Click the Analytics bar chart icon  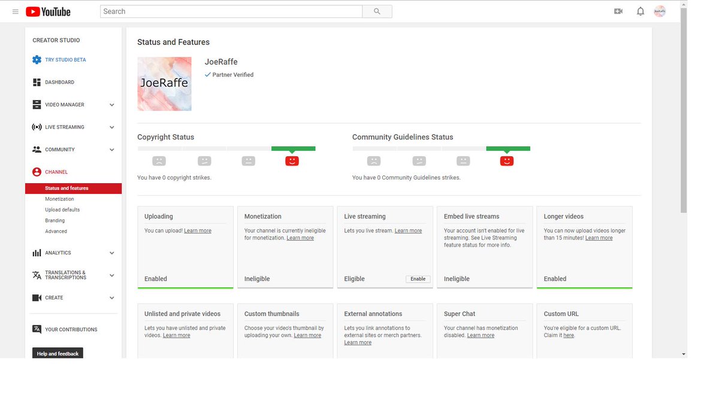37,253
